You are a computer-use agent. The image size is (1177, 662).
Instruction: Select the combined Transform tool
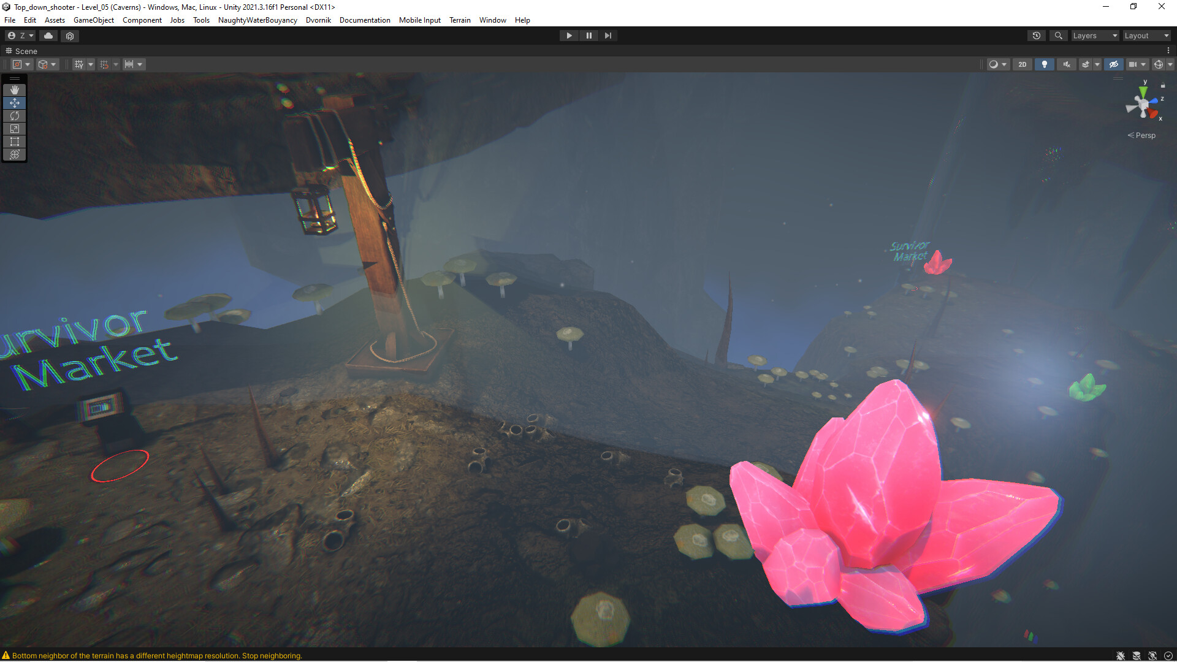[x=15, y=154]
